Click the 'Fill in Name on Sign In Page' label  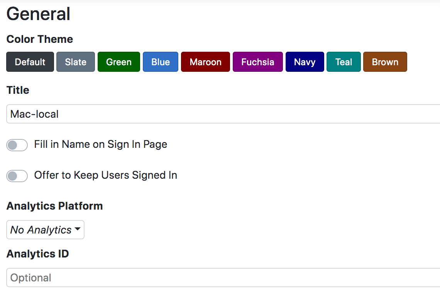pos(100,144)
